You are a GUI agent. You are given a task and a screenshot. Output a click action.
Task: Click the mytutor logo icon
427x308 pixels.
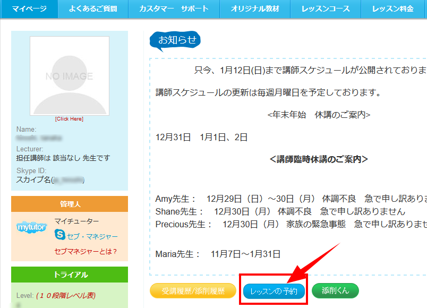31,227
